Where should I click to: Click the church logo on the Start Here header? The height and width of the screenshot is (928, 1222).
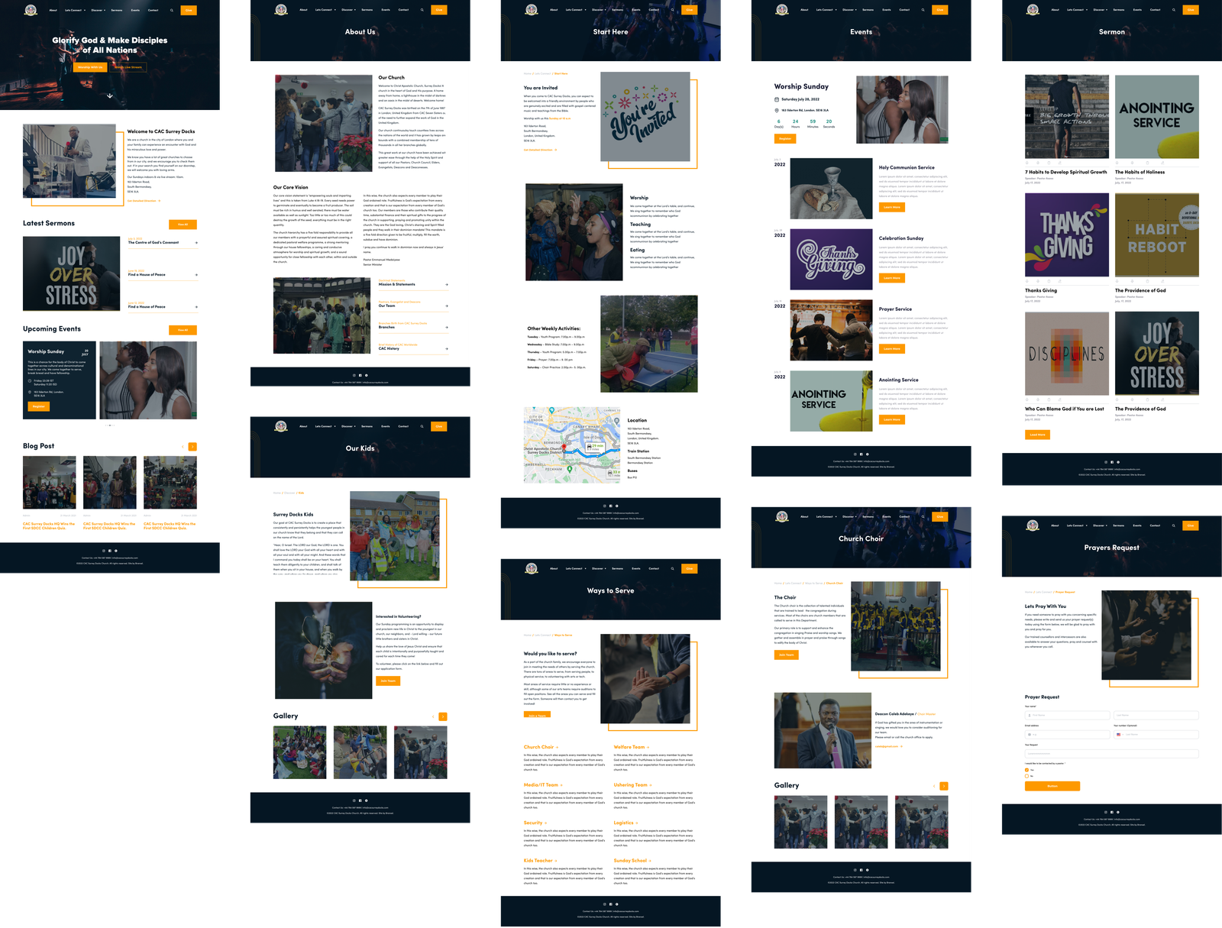532,10
